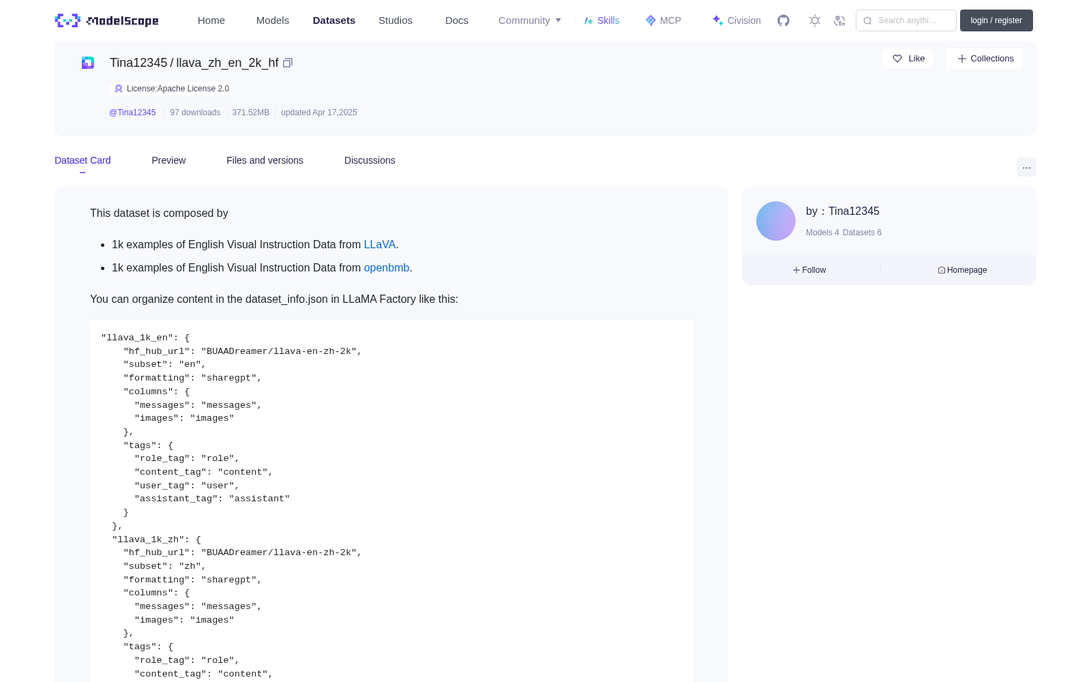Click the license badge icon
Viewport: 1091px width, 682px height.
119,89
